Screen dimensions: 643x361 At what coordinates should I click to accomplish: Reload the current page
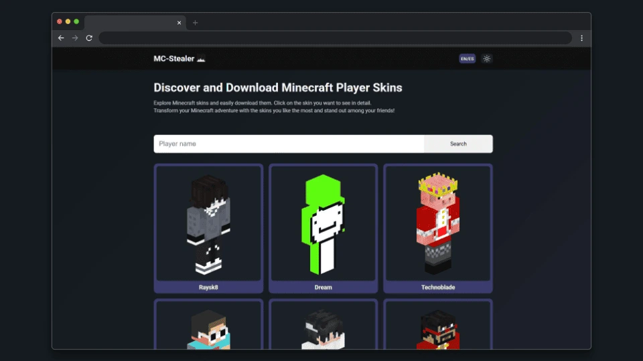pyautogui.click(x=89, y=38)
